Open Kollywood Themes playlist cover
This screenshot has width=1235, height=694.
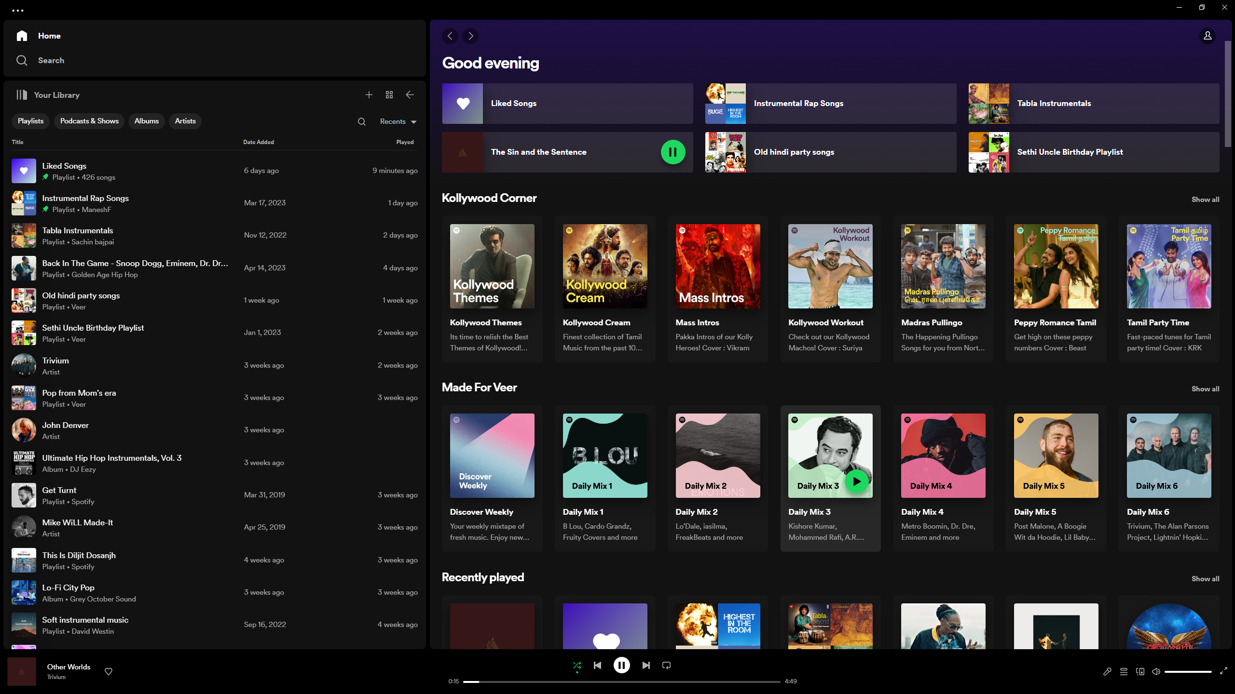[492, 266]
